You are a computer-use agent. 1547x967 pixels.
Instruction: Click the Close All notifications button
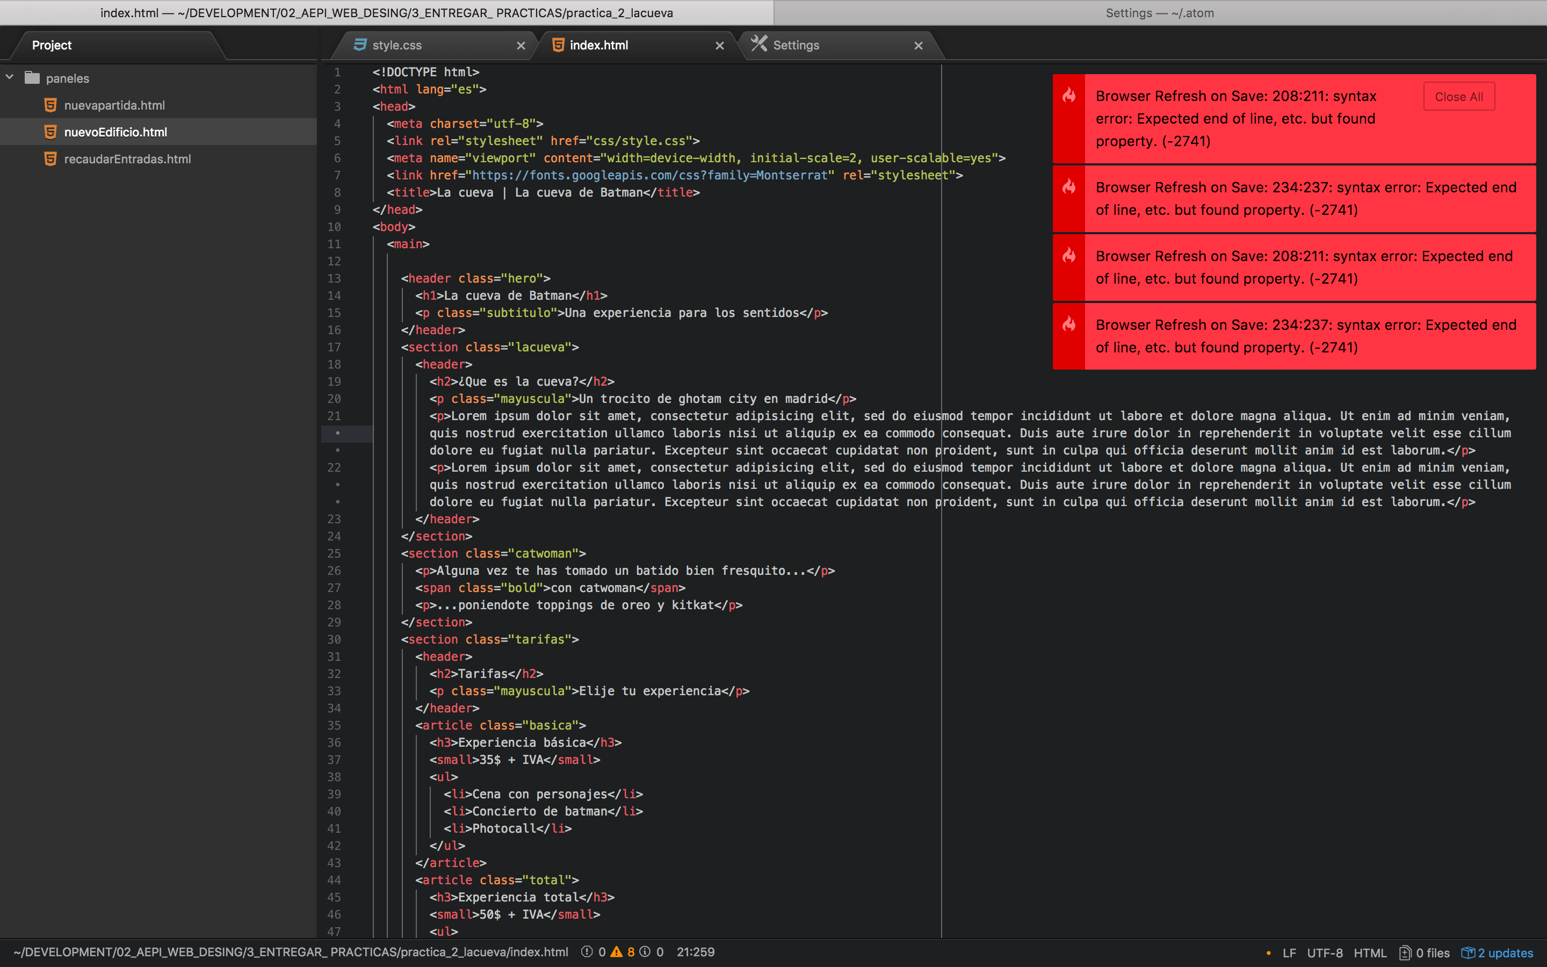(x=1459, y=97)
